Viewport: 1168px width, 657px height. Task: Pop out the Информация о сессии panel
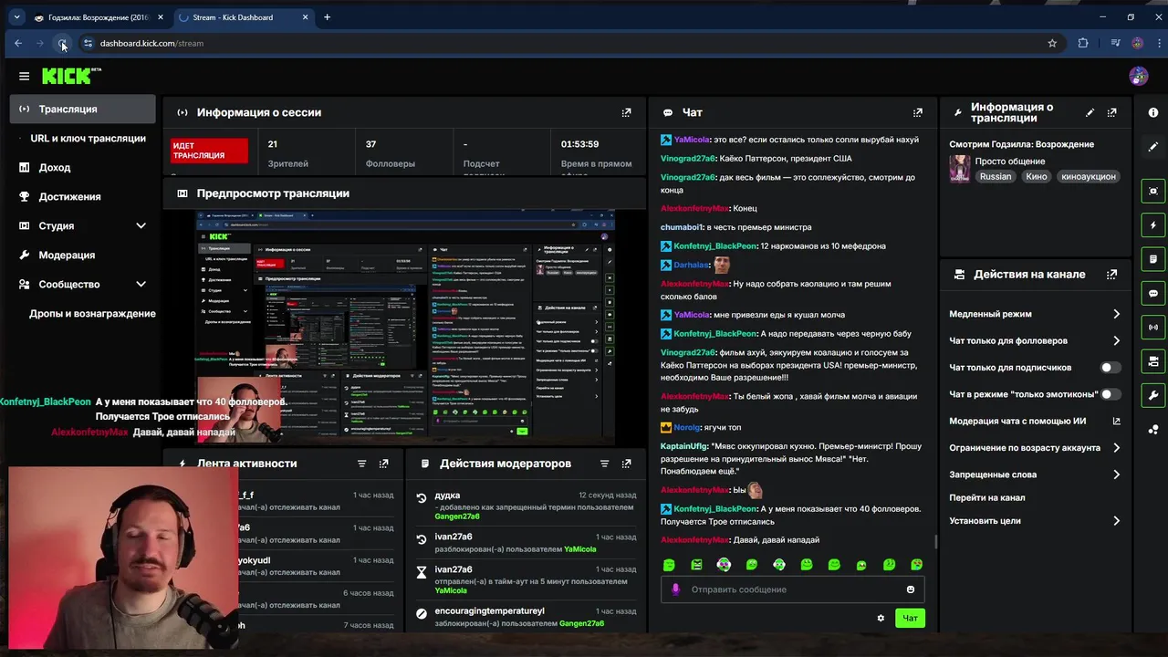pyautogui.click(x=626, y=112)
